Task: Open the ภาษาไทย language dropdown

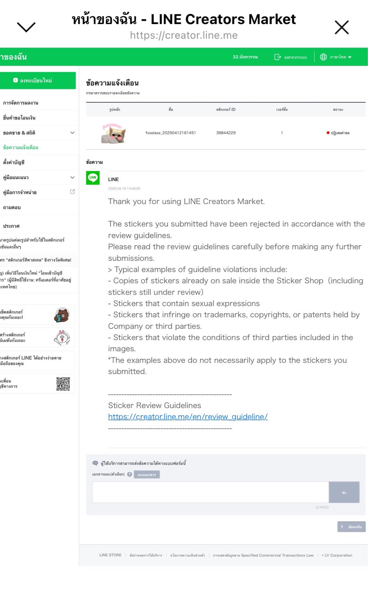Action: [x=341, y=57]
